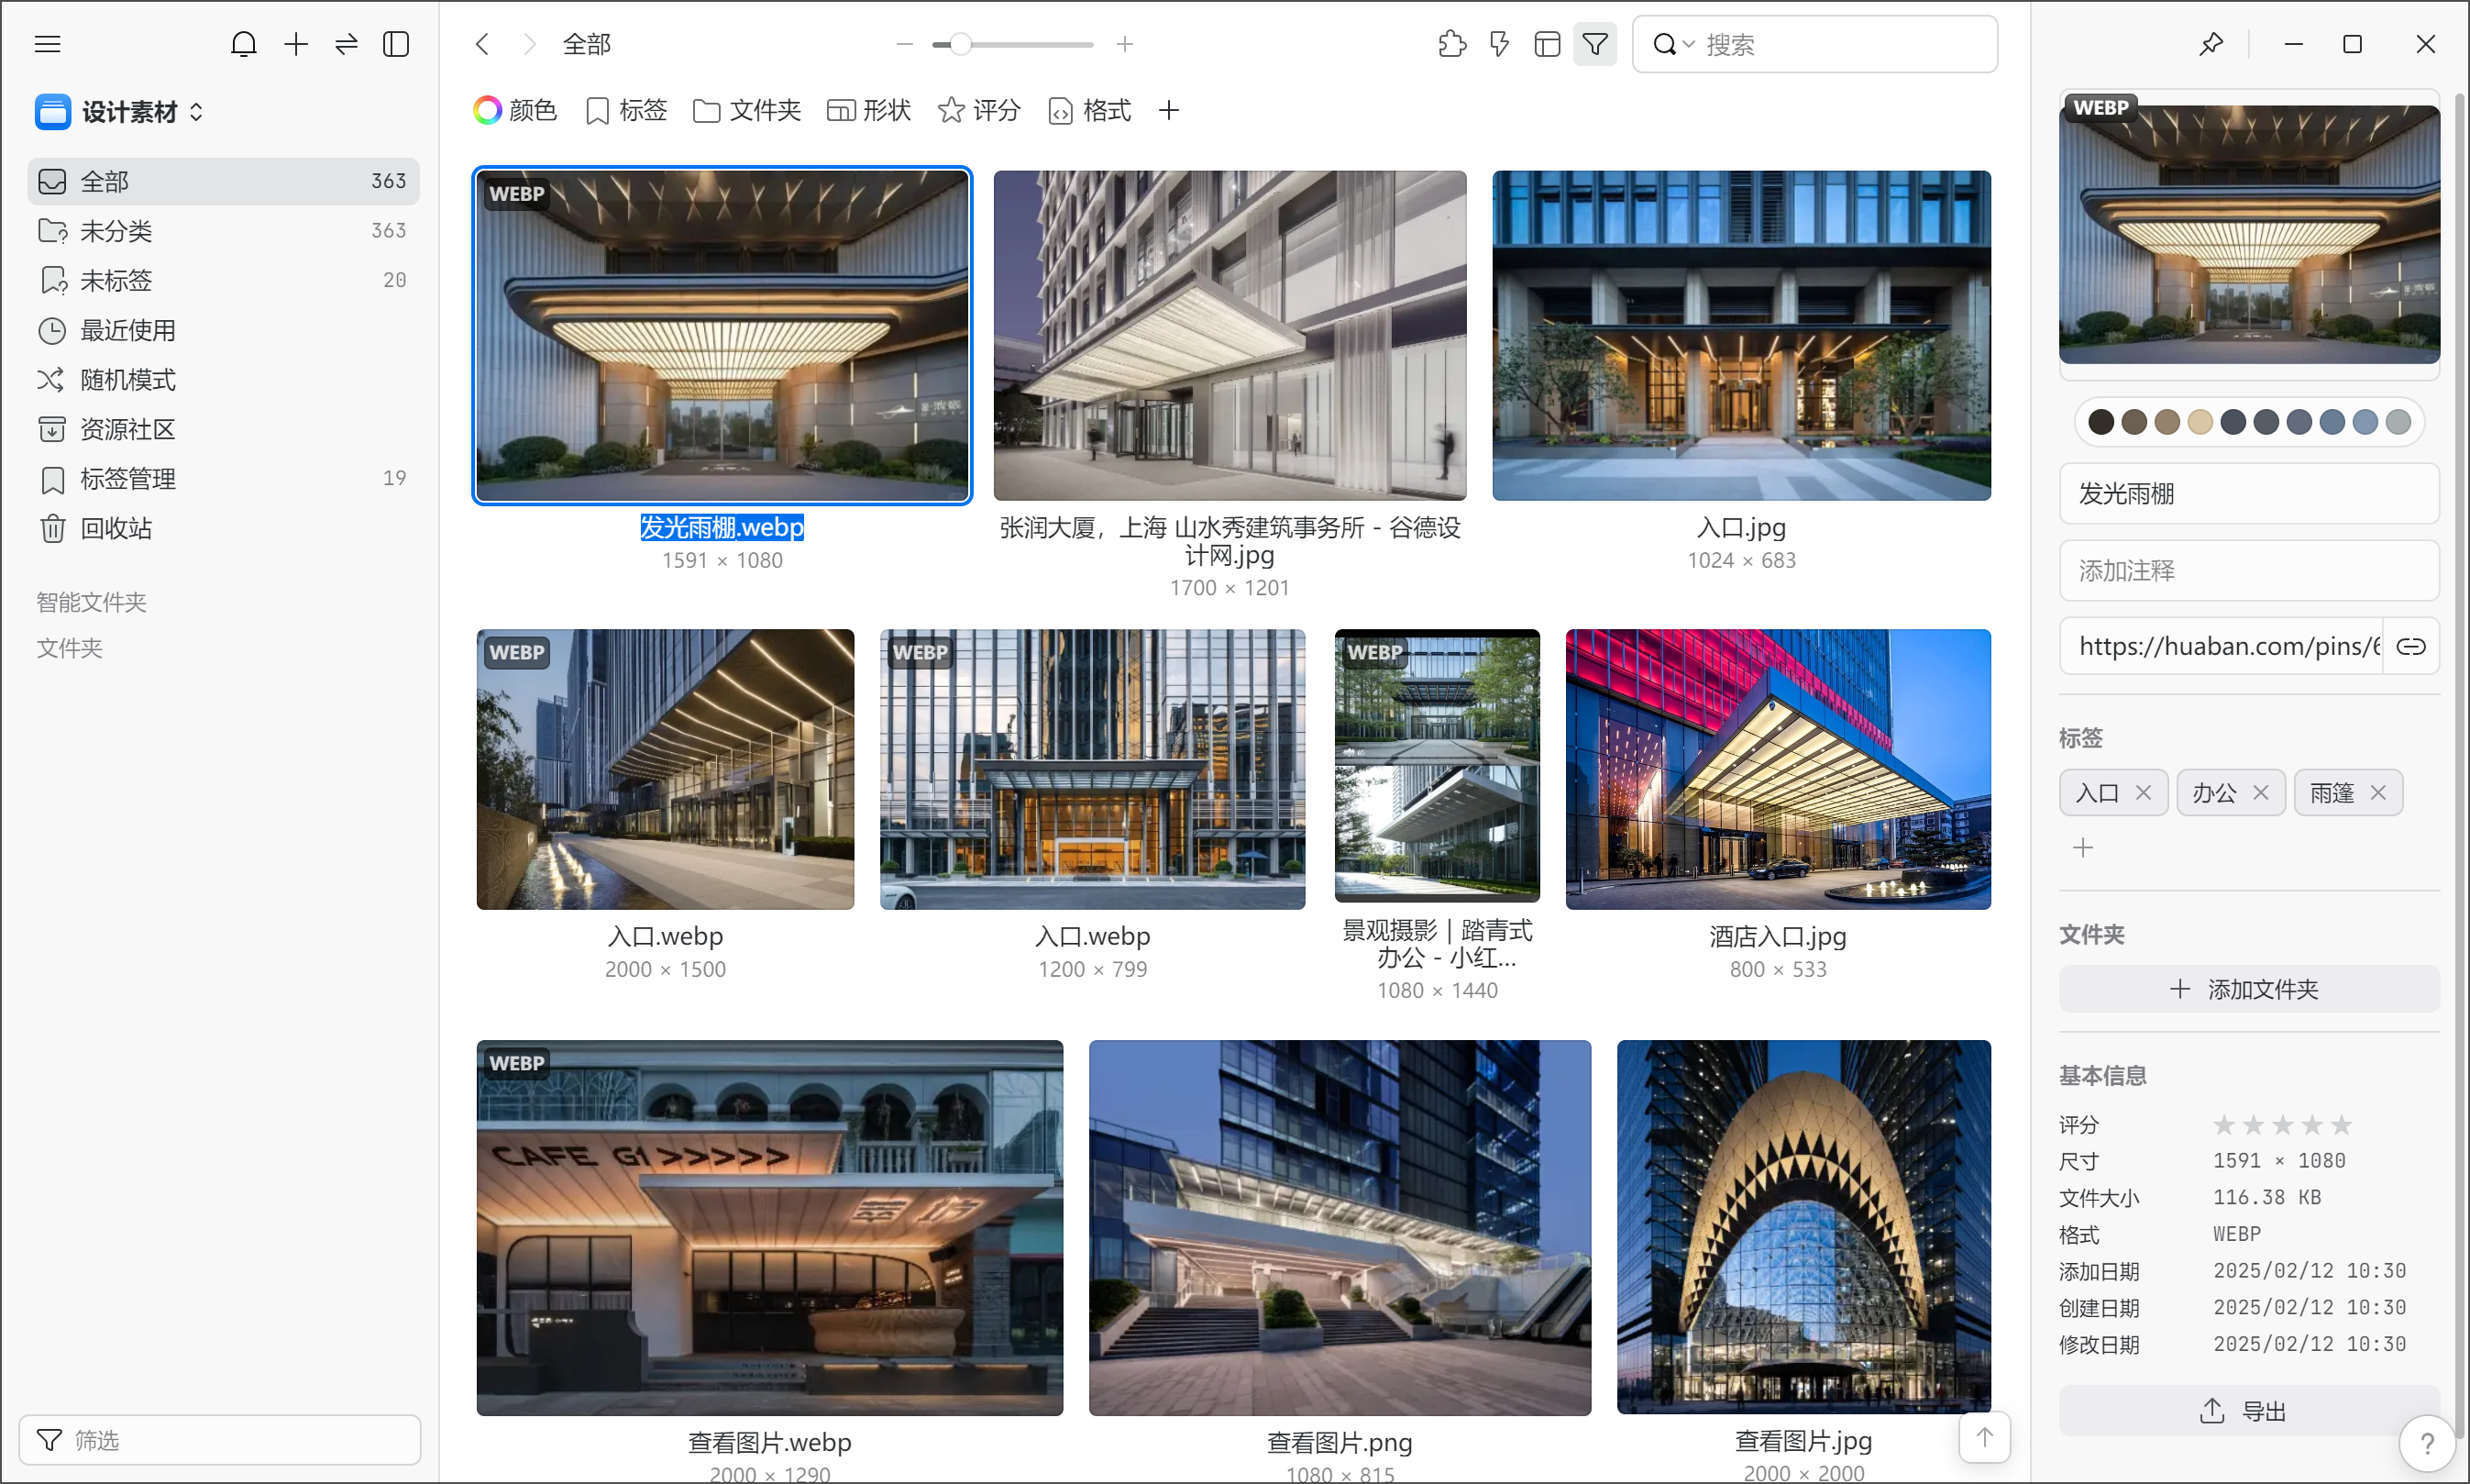Viewport: 2470px width, 1484px height.
Task: Remove the 雨篷 tag with its X
Action: click(x=2378, y=793)
